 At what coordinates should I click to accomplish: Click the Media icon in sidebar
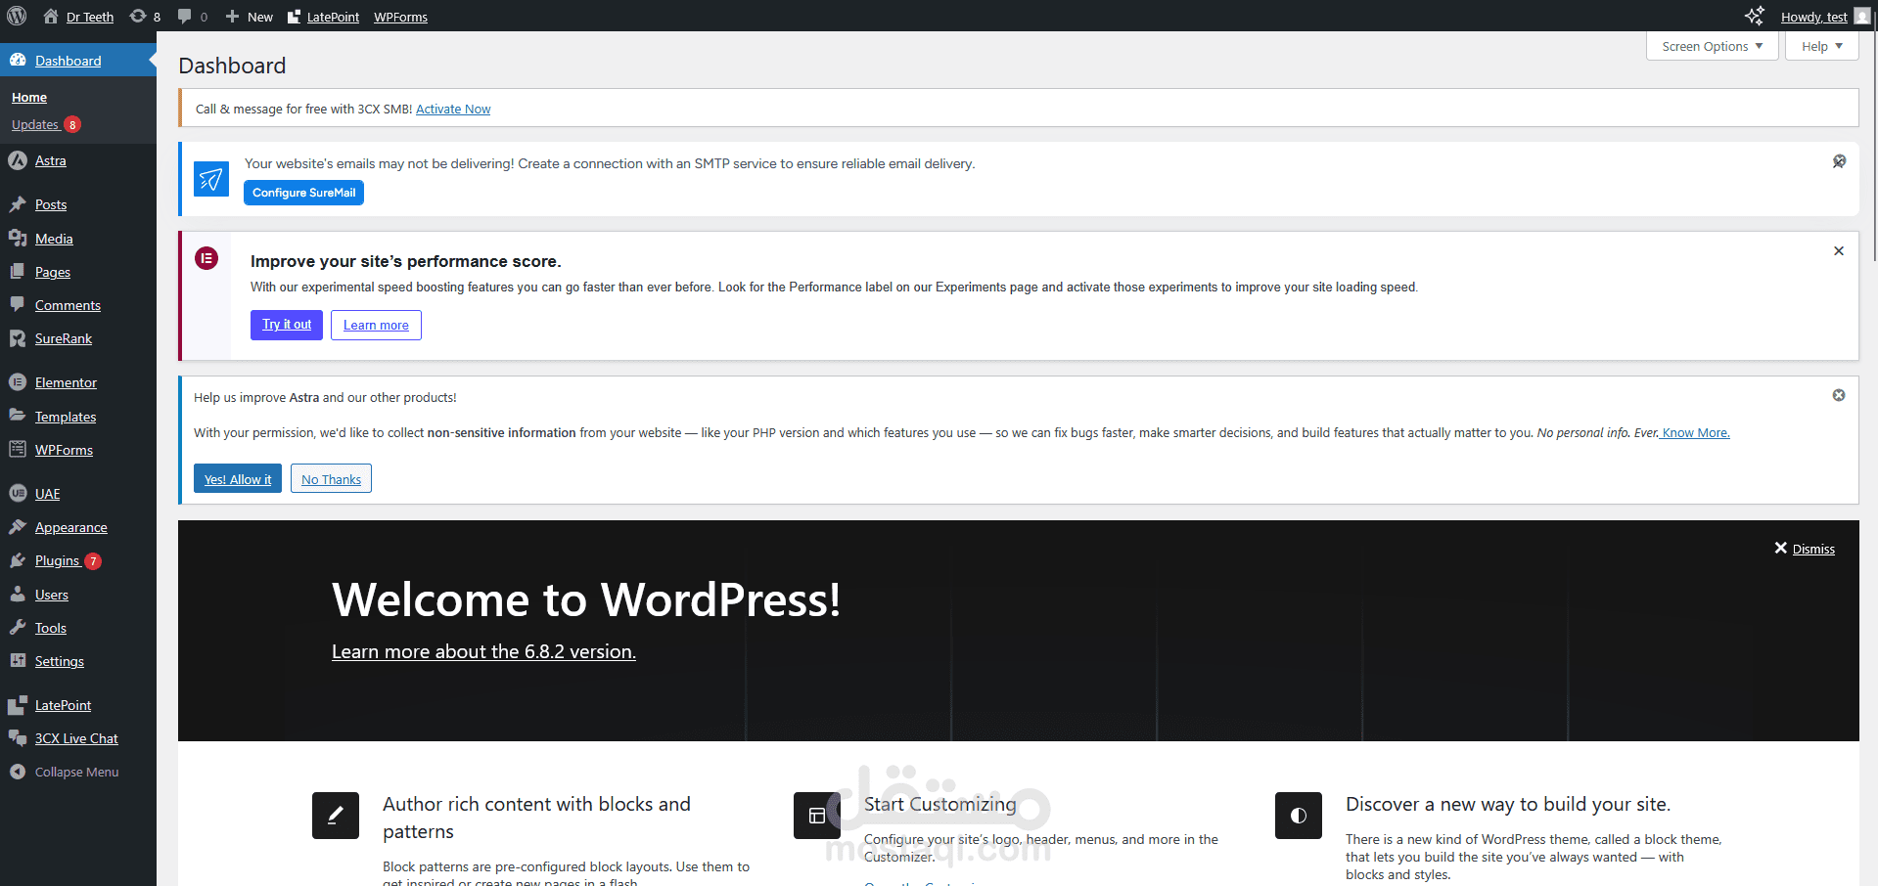(x=18, y=239)
